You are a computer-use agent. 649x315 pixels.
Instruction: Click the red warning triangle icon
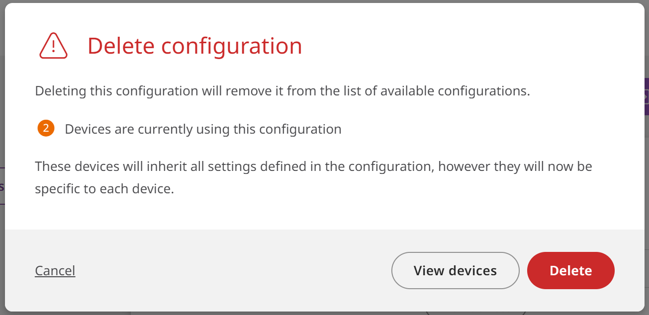pyautogui.click(x=53, y=46)
